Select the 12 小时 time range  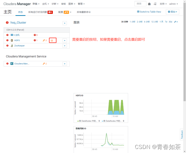tap(155, 22)
